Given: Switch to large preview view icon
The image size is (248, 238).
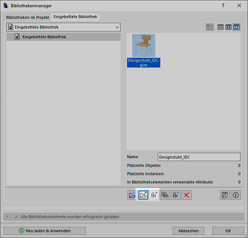Looking at the screenshot, I should (x=236, y=27).
